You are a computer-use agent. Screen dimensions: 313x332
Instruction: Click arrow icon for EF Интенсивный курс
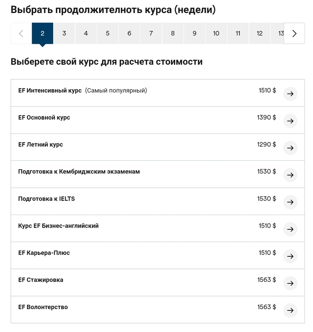coord(290,94)
